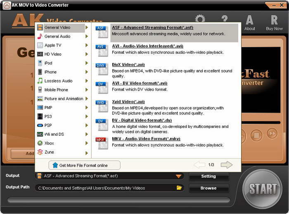Click the Browse button

point(208,188)
